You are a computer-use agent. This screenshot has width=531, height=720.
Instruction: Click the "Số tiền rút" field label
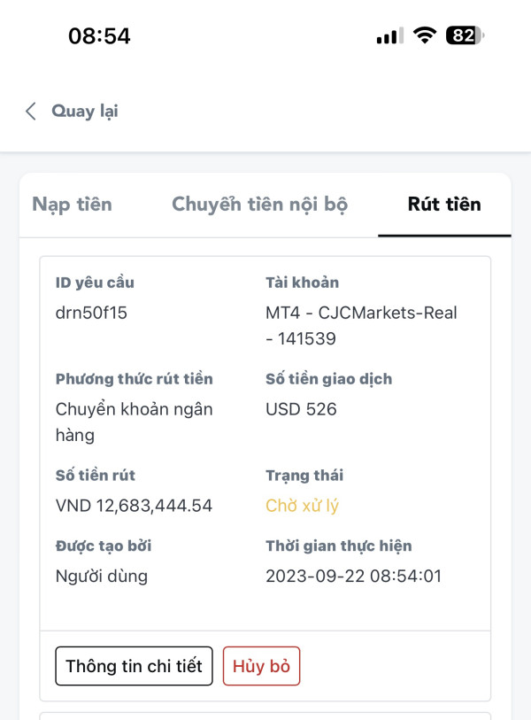click(95, 476)
